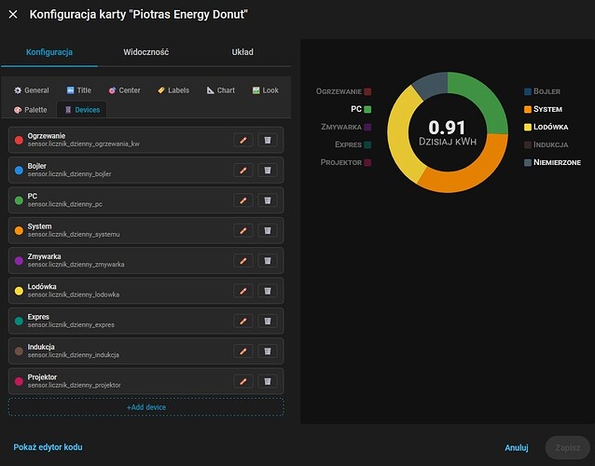Select the Devices settings section
Viewport: 595px width, 466px height.
click(82, 110)
